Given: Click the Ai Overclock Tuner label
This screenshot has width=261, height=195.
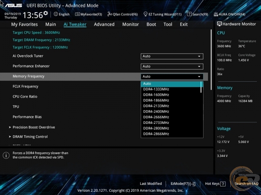Looking at the screenshot, I should tap(28, 56).
